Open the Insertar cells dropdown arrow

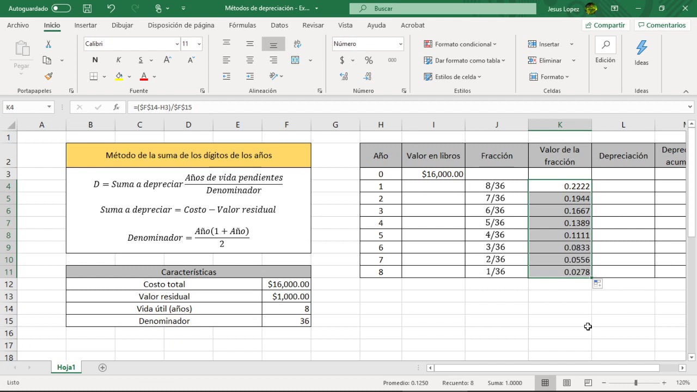pyautogui.click(x=571, y=44)
